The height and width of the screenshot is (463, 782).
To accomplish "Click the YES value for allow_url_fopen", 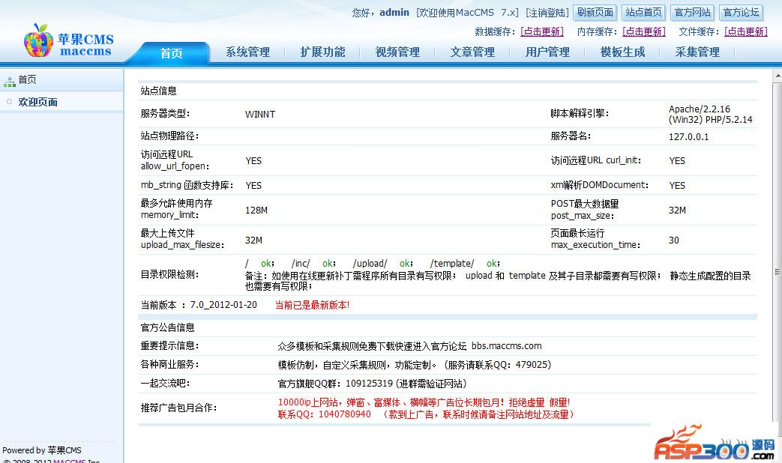I will (x=253, y=160).
